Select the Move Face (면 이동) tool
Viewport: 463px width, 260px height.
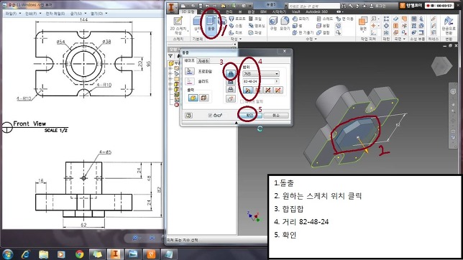pyautogui.click(x=344, y=19)
